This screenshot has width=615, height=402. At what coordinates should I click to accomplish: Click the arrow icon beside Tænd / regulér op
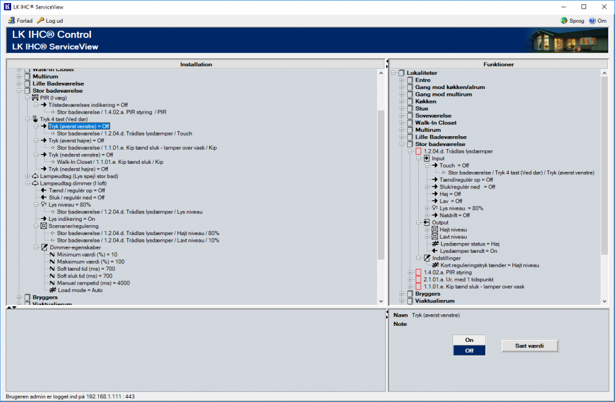click(44, 190)
